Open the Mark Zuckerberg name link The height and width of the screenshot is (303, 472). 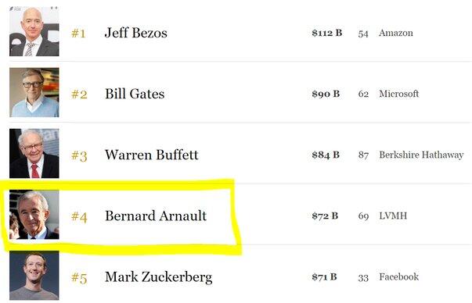pos(158,277)
